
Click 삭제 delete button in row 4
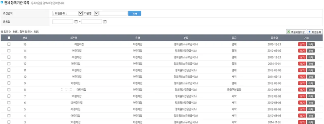click(x=311, y=116)
